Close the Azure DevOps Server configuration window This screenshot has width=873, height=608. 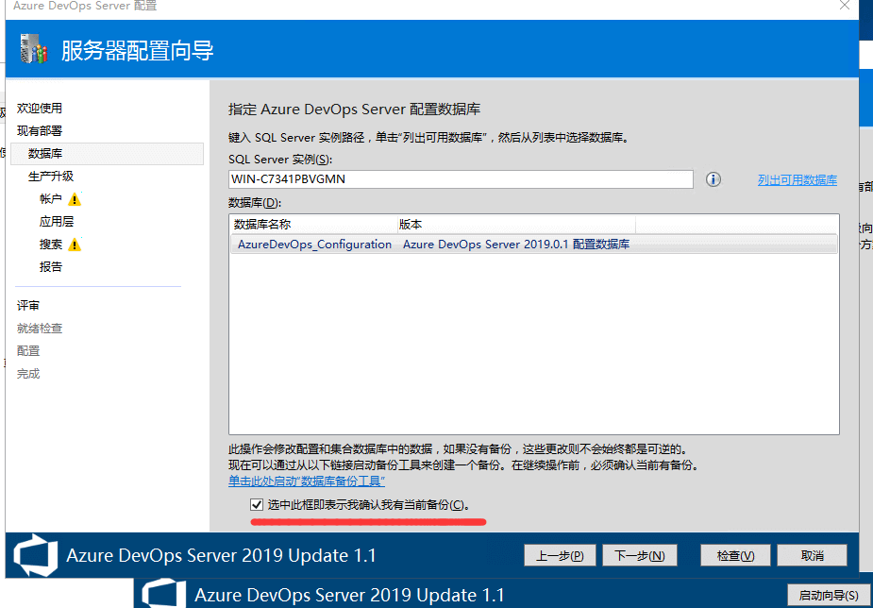(x=844, y=6)
